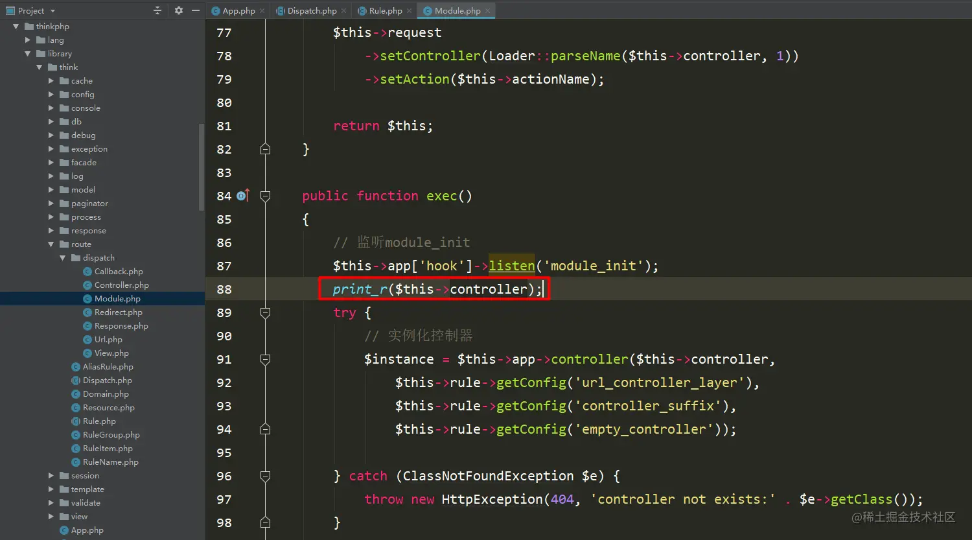Open Response.php file icon
Screen dimensions: 972x540
[88, 326]
